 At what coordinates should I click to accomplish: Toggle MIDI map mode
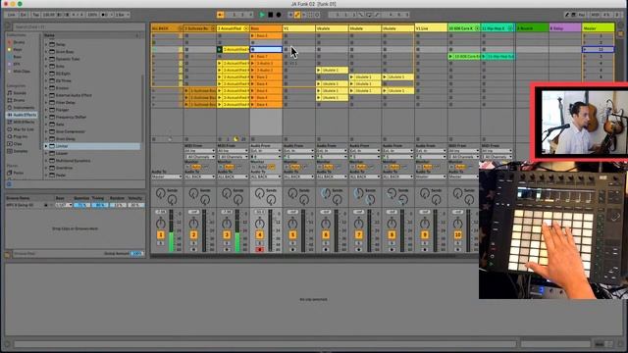[595, 15]
